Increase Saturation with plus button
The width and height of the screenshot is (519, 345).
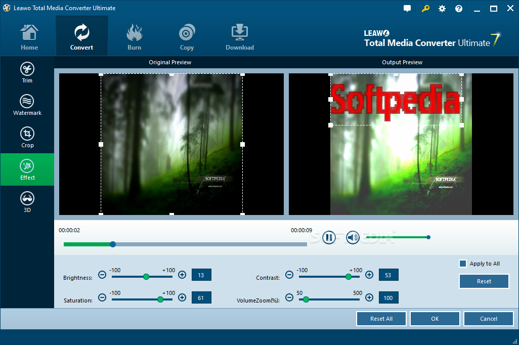[x=182, y=297]
